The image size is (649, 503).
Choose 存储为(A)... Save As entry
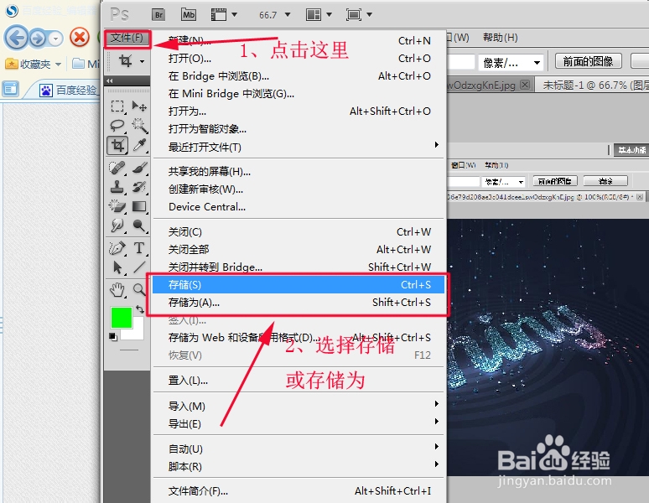click(x=298, y=303)
